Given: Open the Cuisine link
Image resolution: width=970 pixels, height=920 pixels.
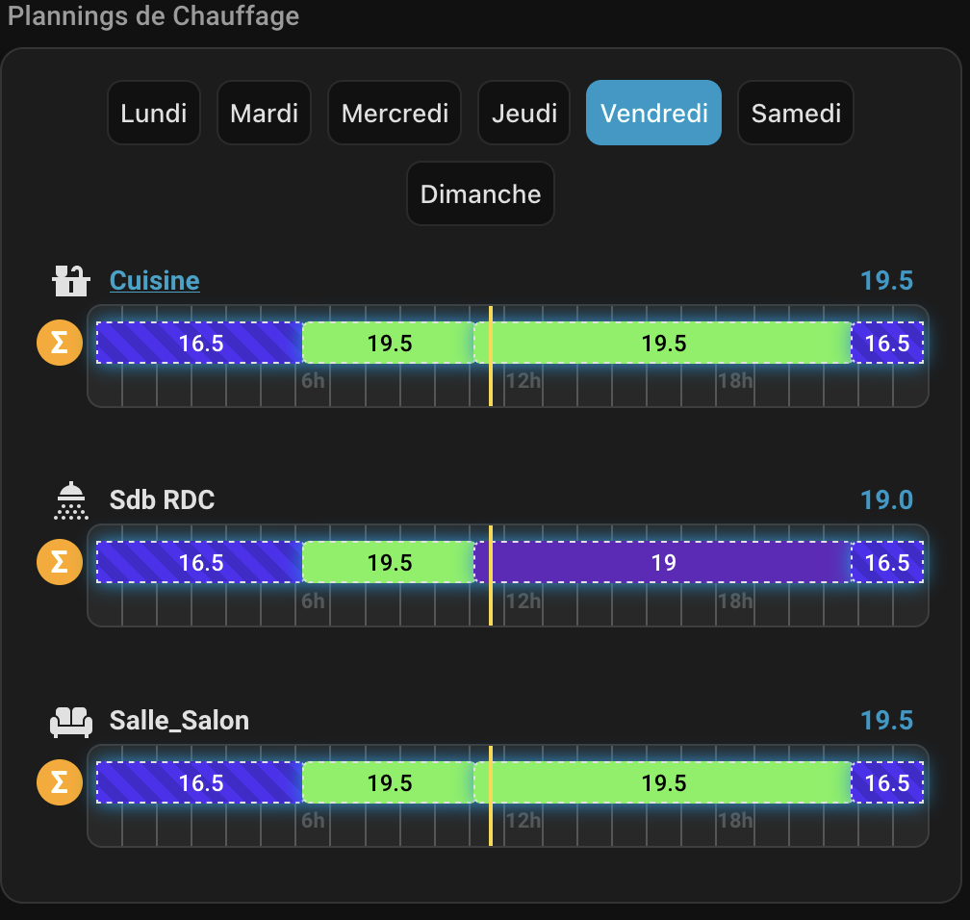Looking at the screenshot, I should click(x=155, y=281).
